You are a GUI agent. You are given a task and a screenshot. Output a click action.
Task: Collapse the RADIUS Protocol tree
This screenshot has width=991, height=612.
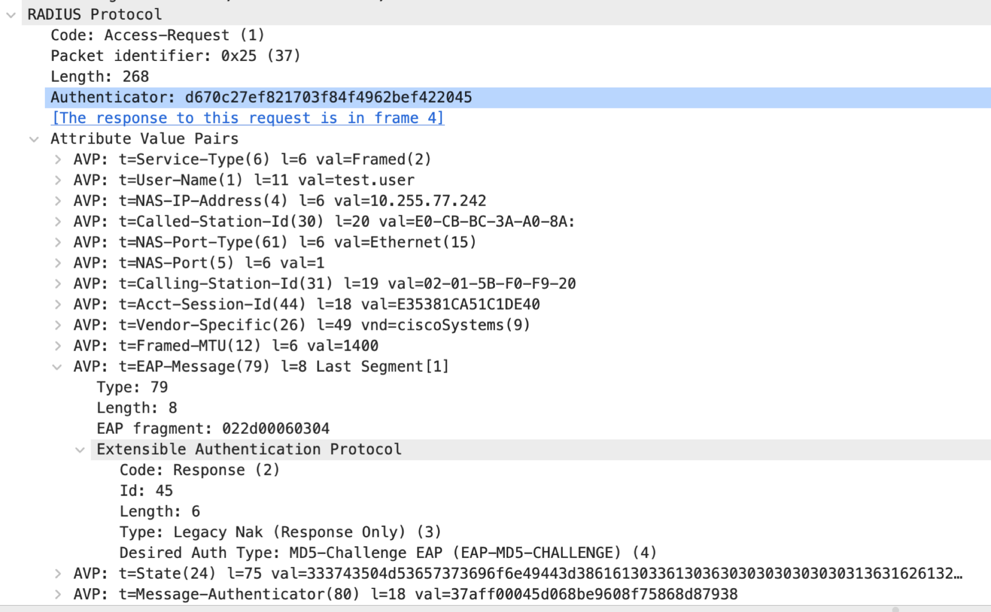[x=10, y=15]
